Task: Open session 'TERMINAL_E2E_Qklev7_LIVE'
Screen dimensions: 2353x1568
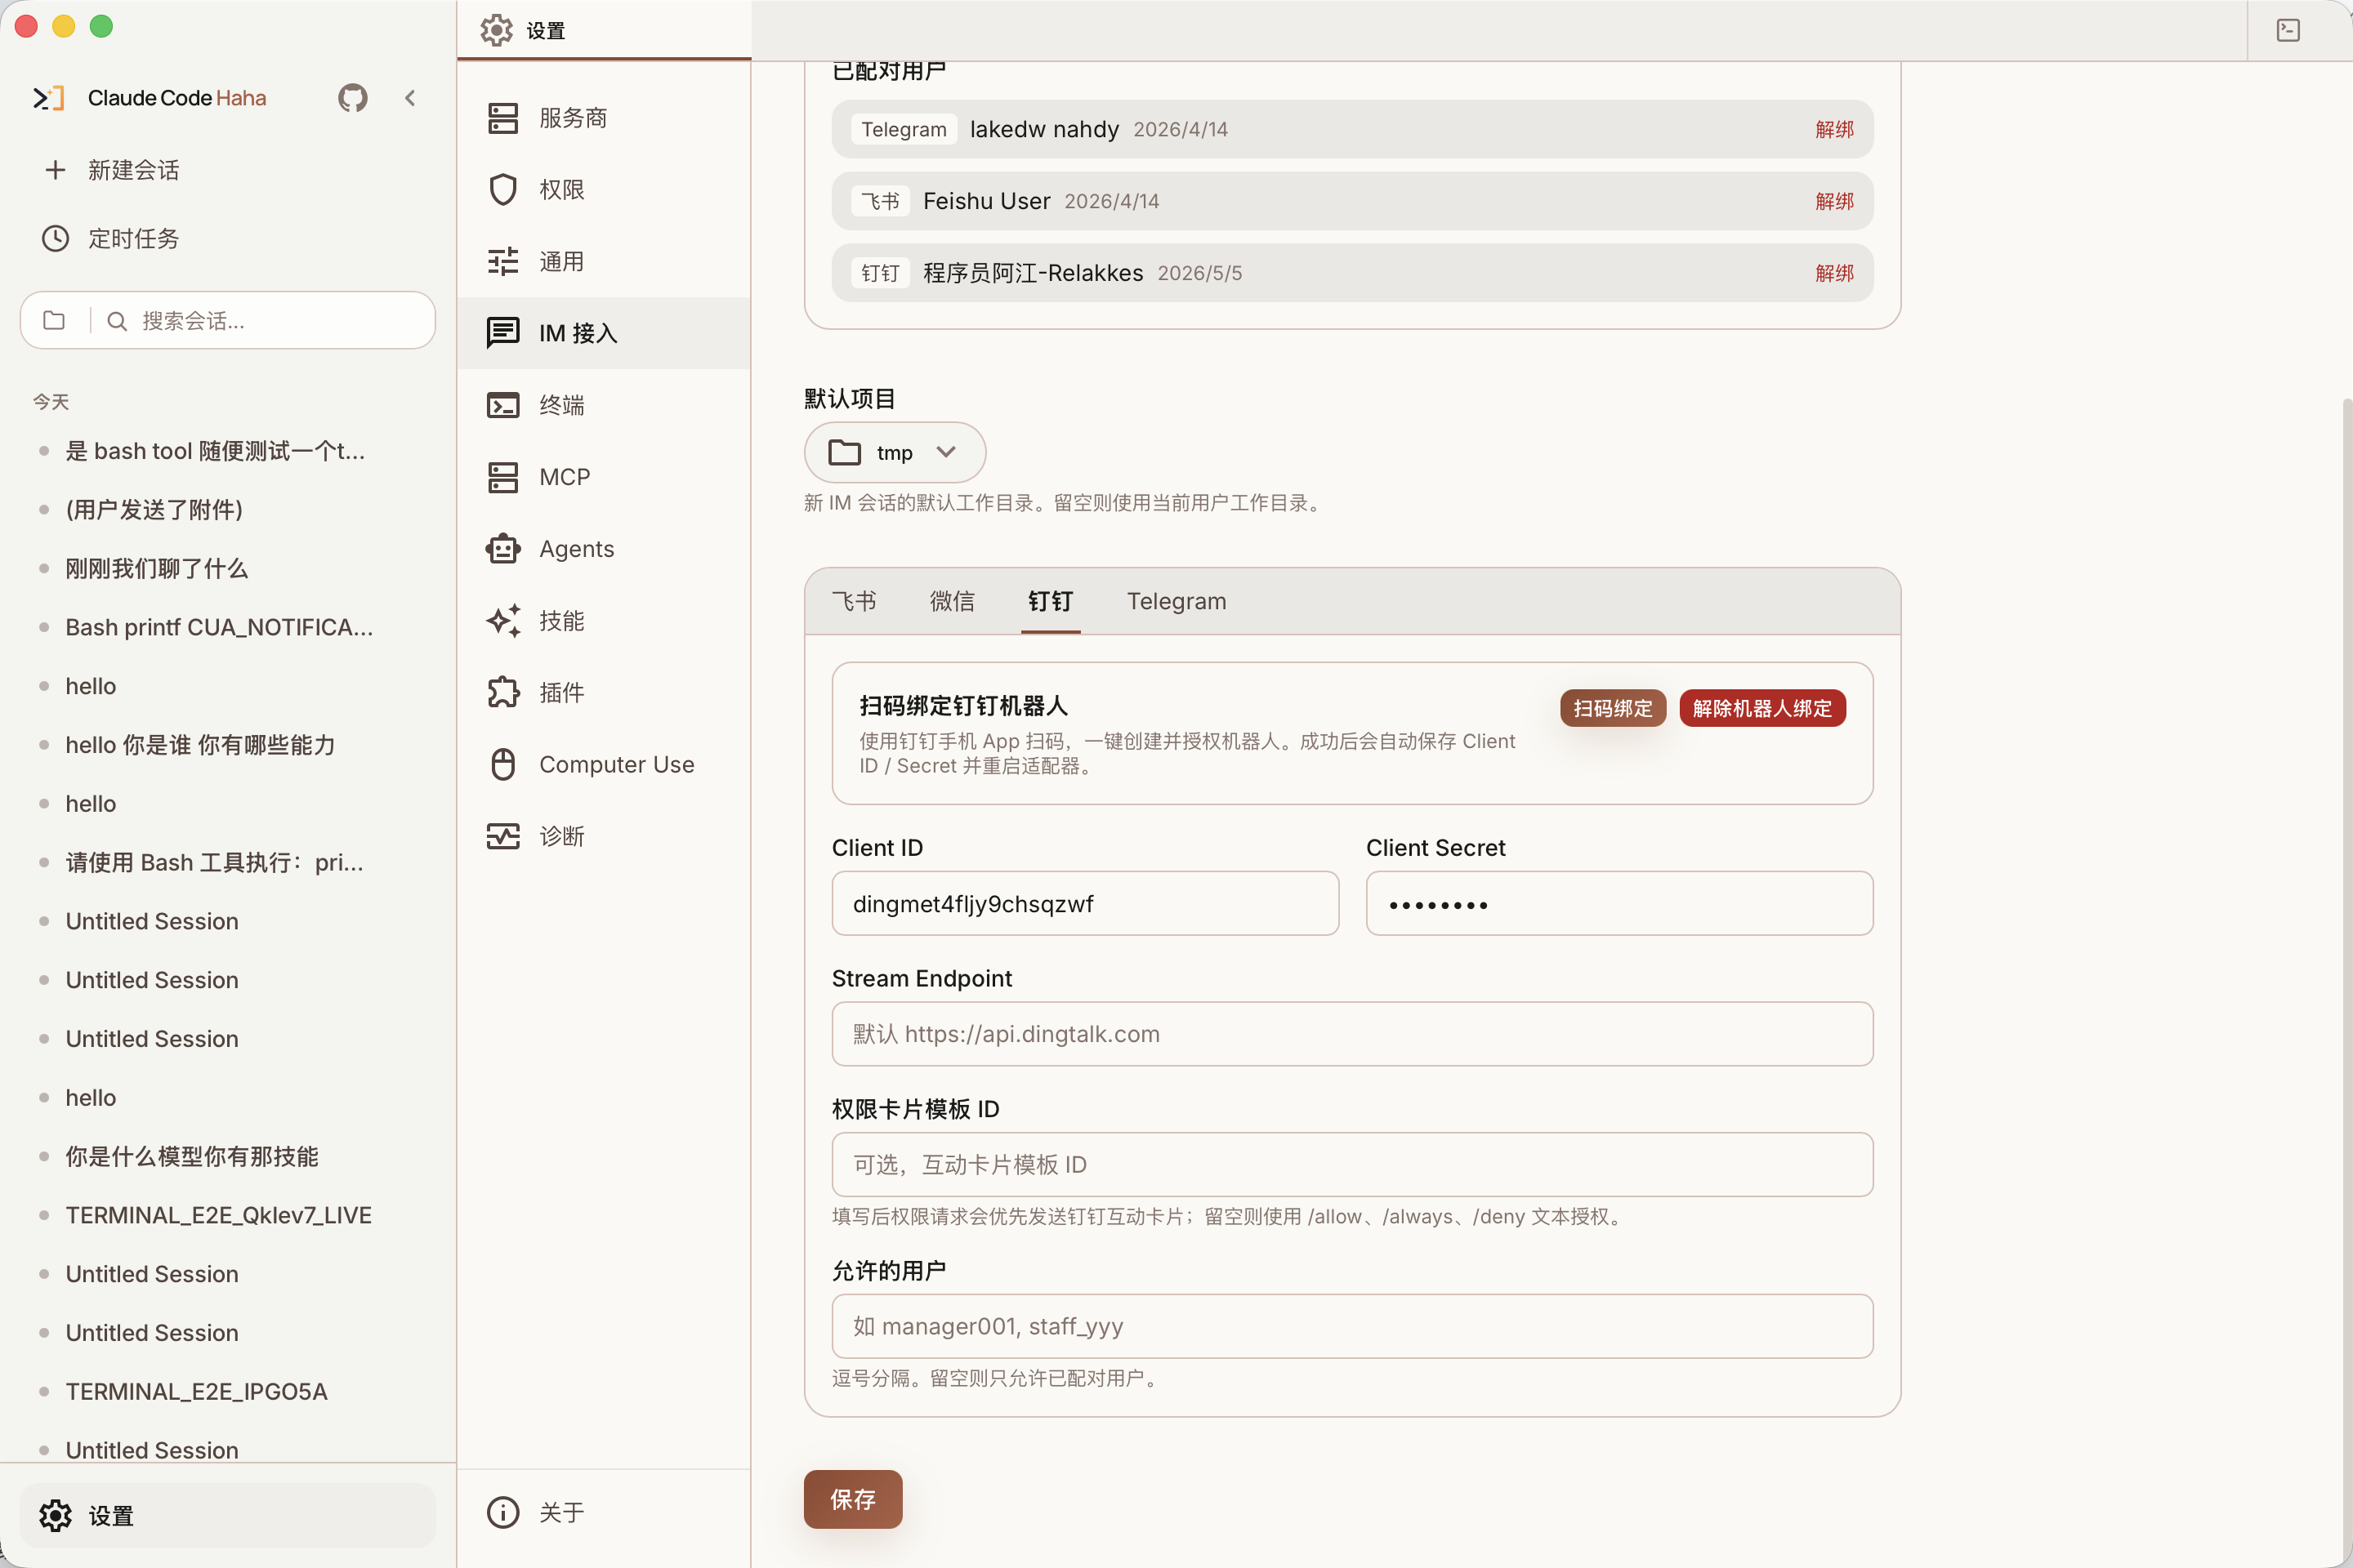Action: coord(228,1215)
